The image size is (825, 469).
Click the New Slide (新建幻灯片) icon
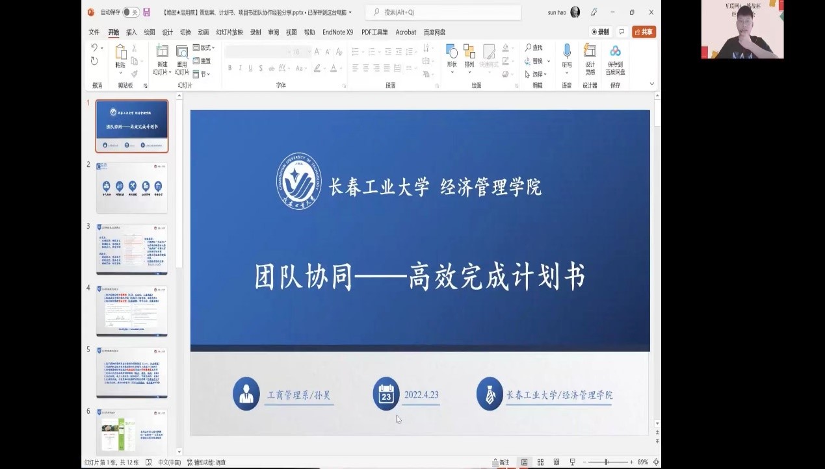tap(162, 52)
